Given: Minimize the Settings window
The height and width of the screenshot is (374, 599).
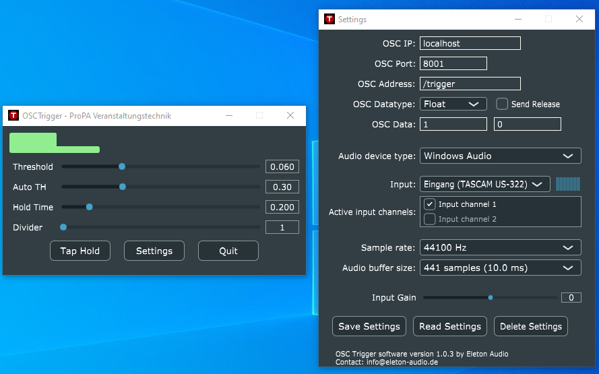Looking at the screenshot, I should coord(518,19).
